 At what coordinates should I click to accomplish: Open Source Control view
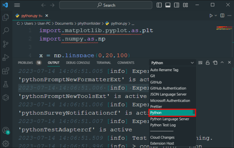[x=6, y=44]
